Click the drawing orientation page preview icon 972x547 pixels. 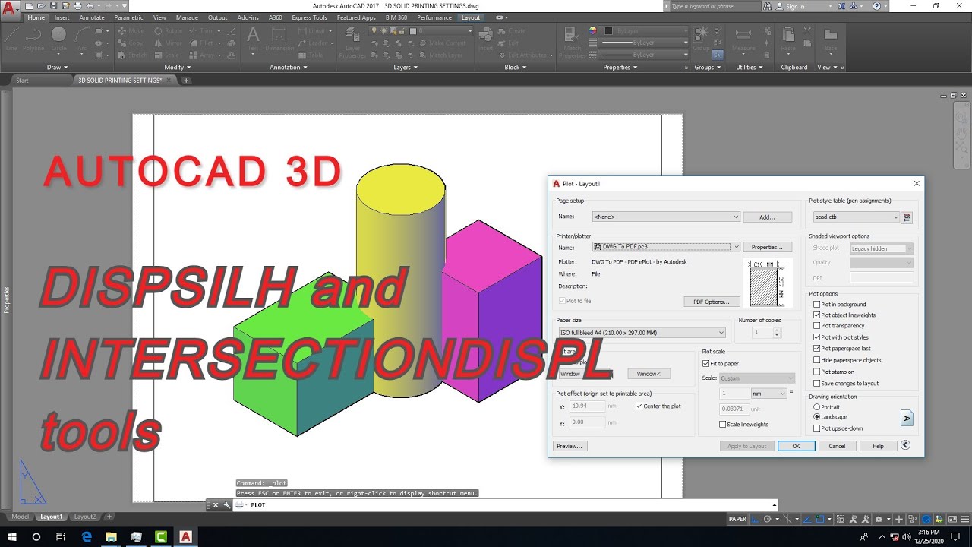(x=907, y=418)
